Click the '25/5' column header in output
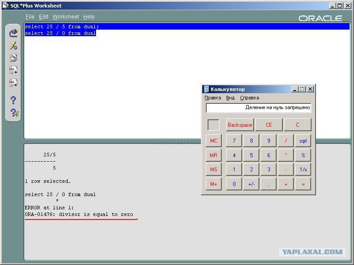 point(50,155)
